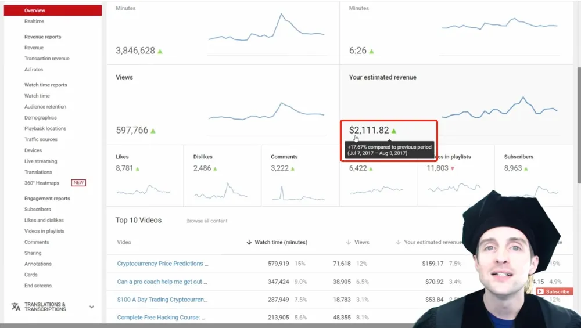Open Demographics report

point(41,118)
